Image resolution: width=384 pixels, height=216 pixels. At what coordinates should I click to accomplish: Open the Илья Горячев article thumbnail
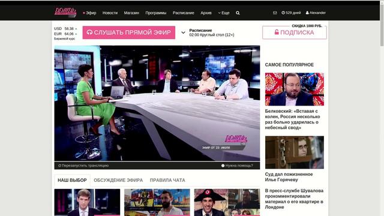295,152
